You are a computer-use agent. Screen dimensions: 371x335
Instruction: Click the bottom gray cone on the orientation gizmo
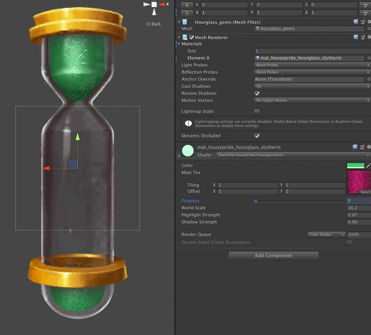154,12
